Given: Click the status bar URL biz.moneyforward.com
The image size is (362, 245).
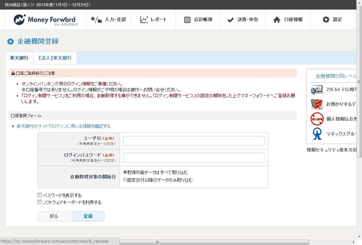Looking at the screenshot, I should tap(55, 241).
